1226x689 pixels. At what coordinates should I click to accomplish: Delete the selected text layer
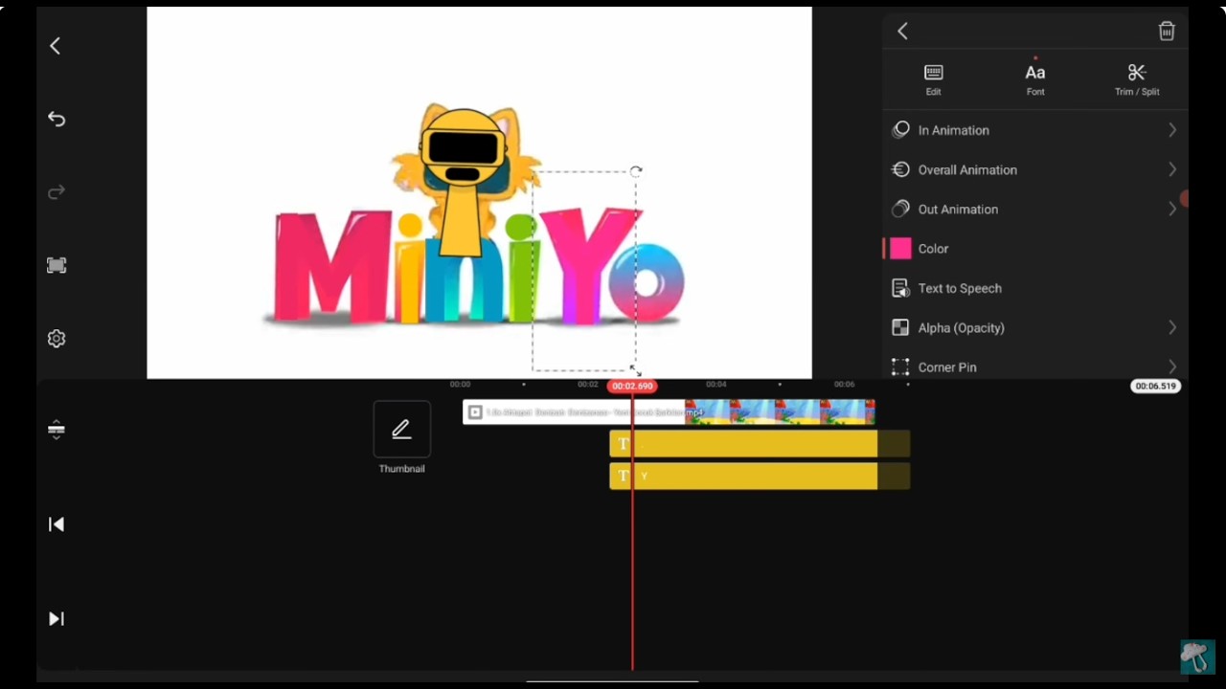click(1167, 32)
